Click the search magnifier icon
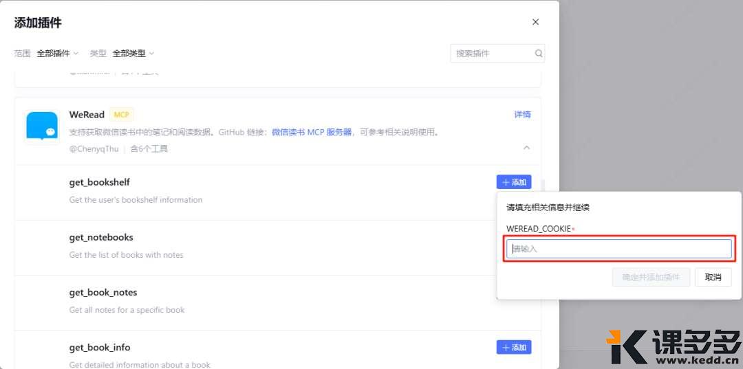743x369 pixels. tap(538, 54)
